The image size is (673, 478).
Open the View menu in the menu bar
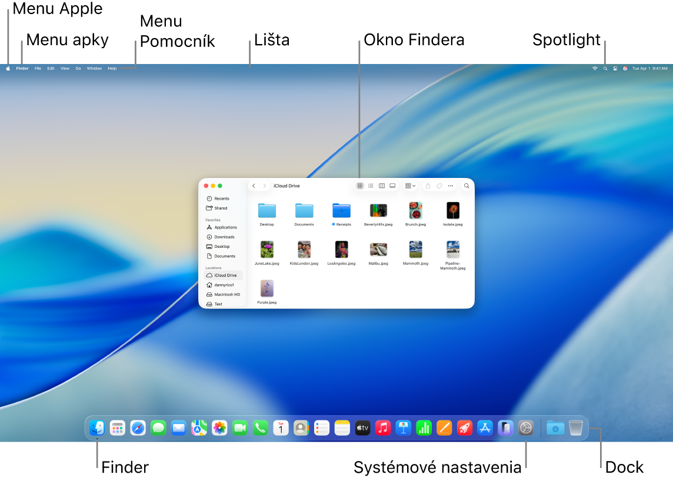point(65,68)
